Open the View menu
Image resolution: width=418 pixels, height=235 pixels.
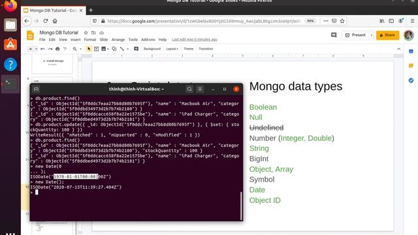coord(63,40)
